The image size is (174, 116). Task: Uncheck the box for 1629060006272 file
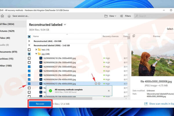(29, 84)
